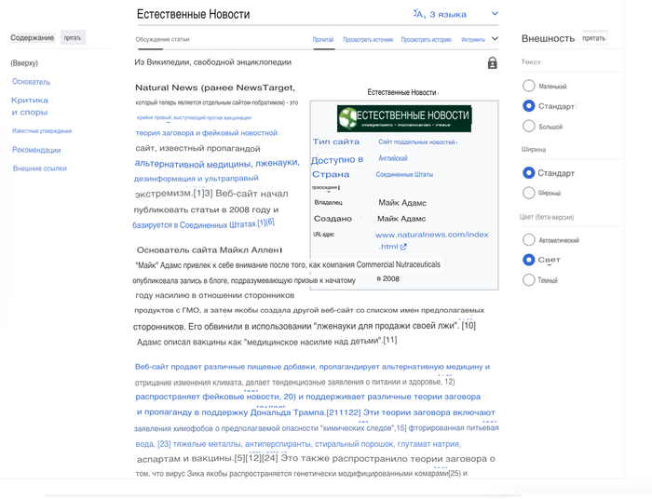Click the Естественные Новости page title
652x499 pixels.
point(194,14)
